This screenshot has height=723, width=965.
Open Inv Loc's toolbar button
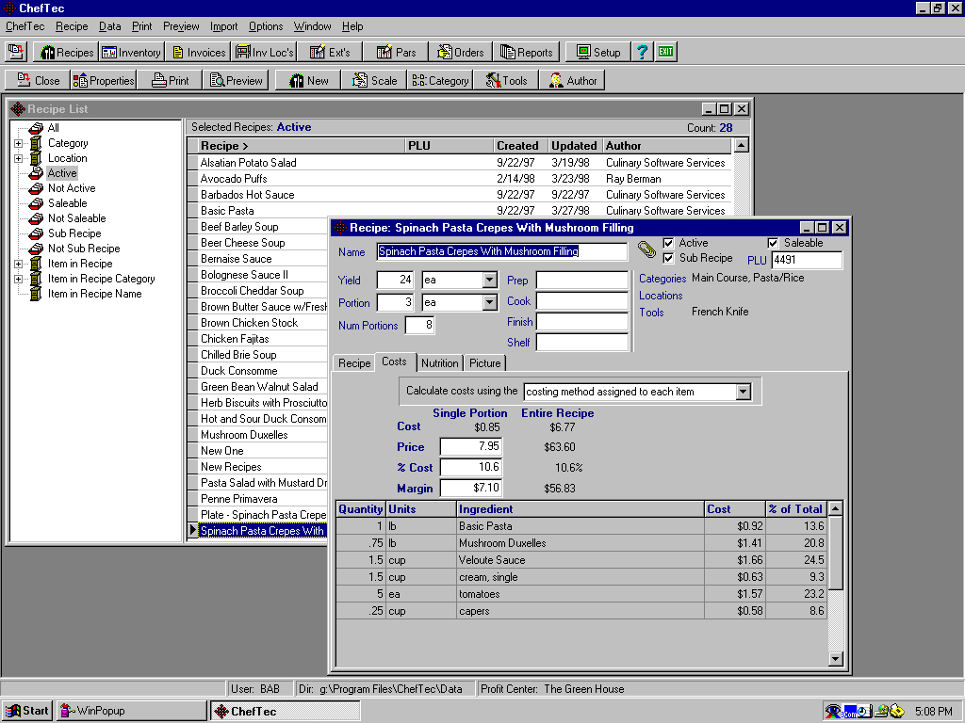click(264, 53)
